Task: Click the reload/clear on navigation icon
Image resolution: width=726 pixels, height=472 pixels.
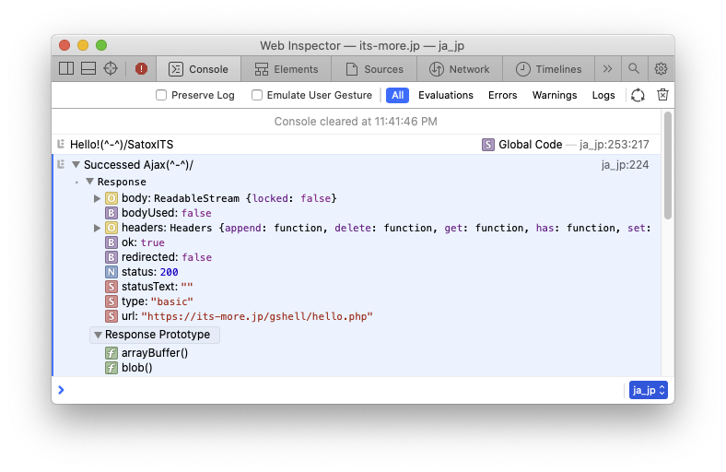Action: [x=638, y=95]
